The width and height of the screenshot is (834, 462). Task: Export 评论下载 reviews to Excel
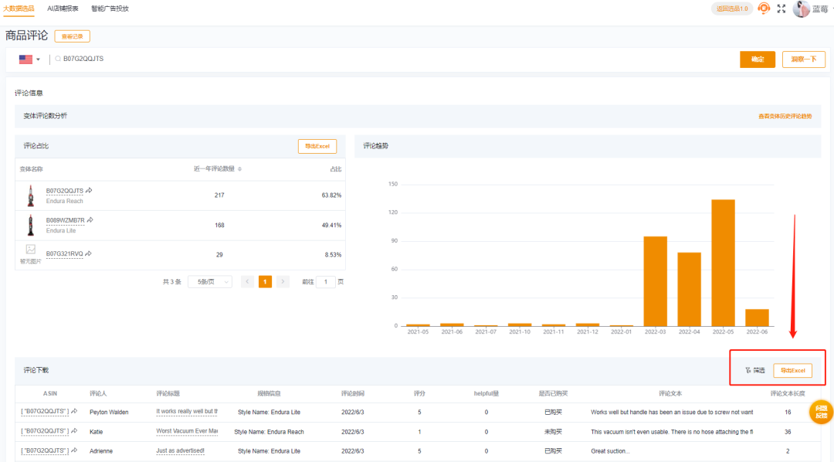[792, 371]
